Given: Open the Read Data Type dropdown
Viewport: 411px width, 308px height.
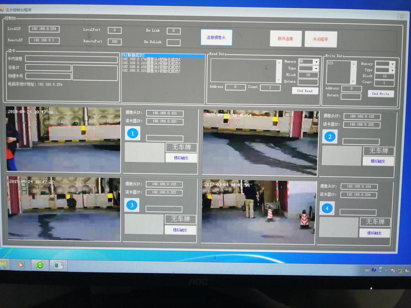Looking at the screenshot, I should click(316, 69).
